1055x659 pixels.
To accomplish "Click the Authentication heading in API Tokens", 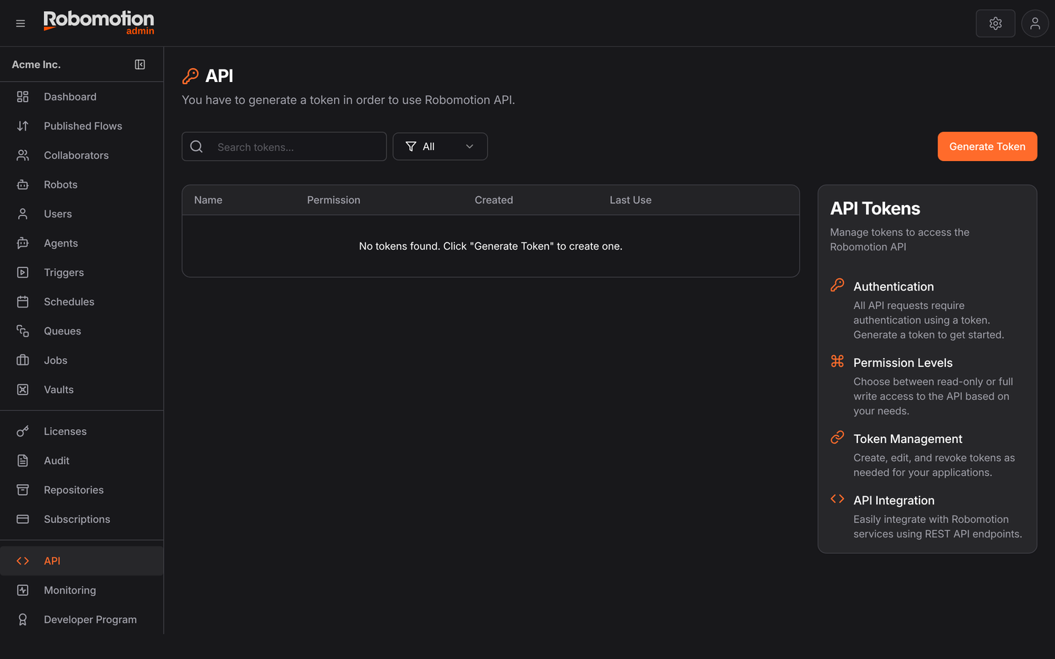I will tap(894, 286).
